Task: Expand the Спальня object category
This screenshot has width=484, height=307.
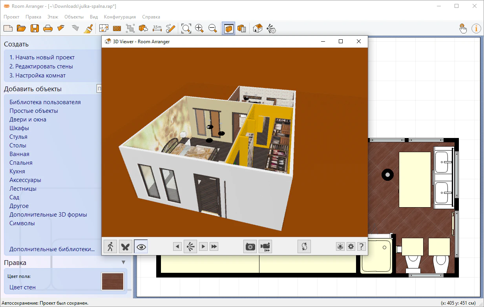Action: coord(21,163)
